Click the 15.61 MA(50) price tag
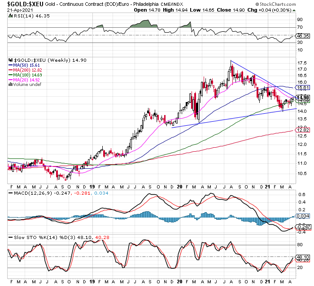The height and width of the screenshot is (286, 314). 303,88
